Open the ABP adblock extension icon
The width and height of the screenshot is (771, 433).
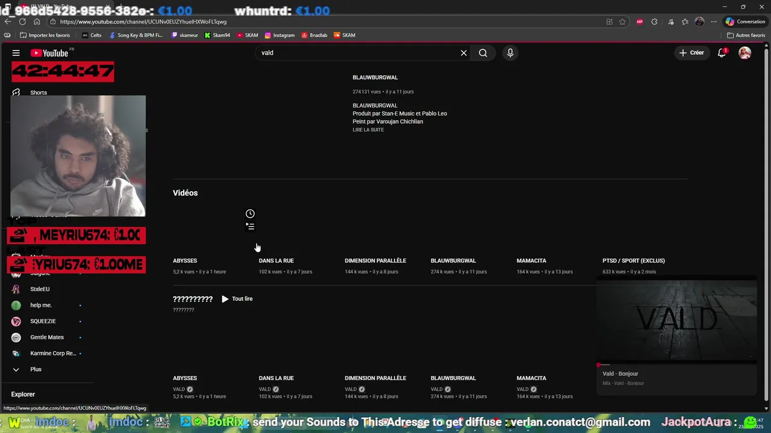coord(640,22)
